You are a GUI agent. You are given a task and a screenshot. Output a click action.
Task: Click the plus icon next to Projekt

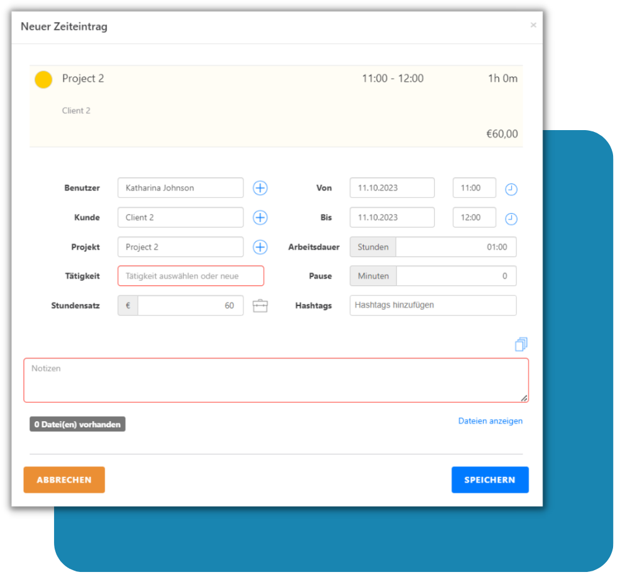(260, 247)
